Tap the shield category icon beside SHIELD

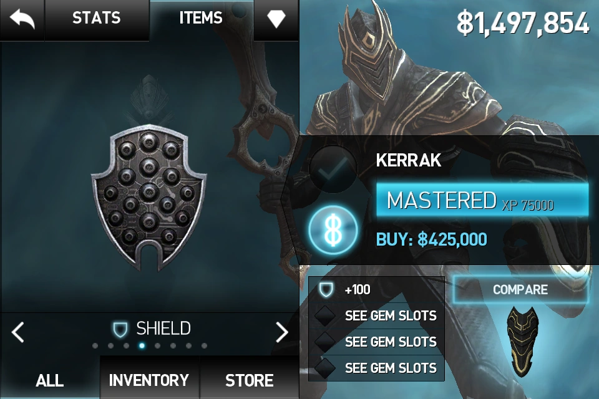pyautogui.click(x=120, y=329)
